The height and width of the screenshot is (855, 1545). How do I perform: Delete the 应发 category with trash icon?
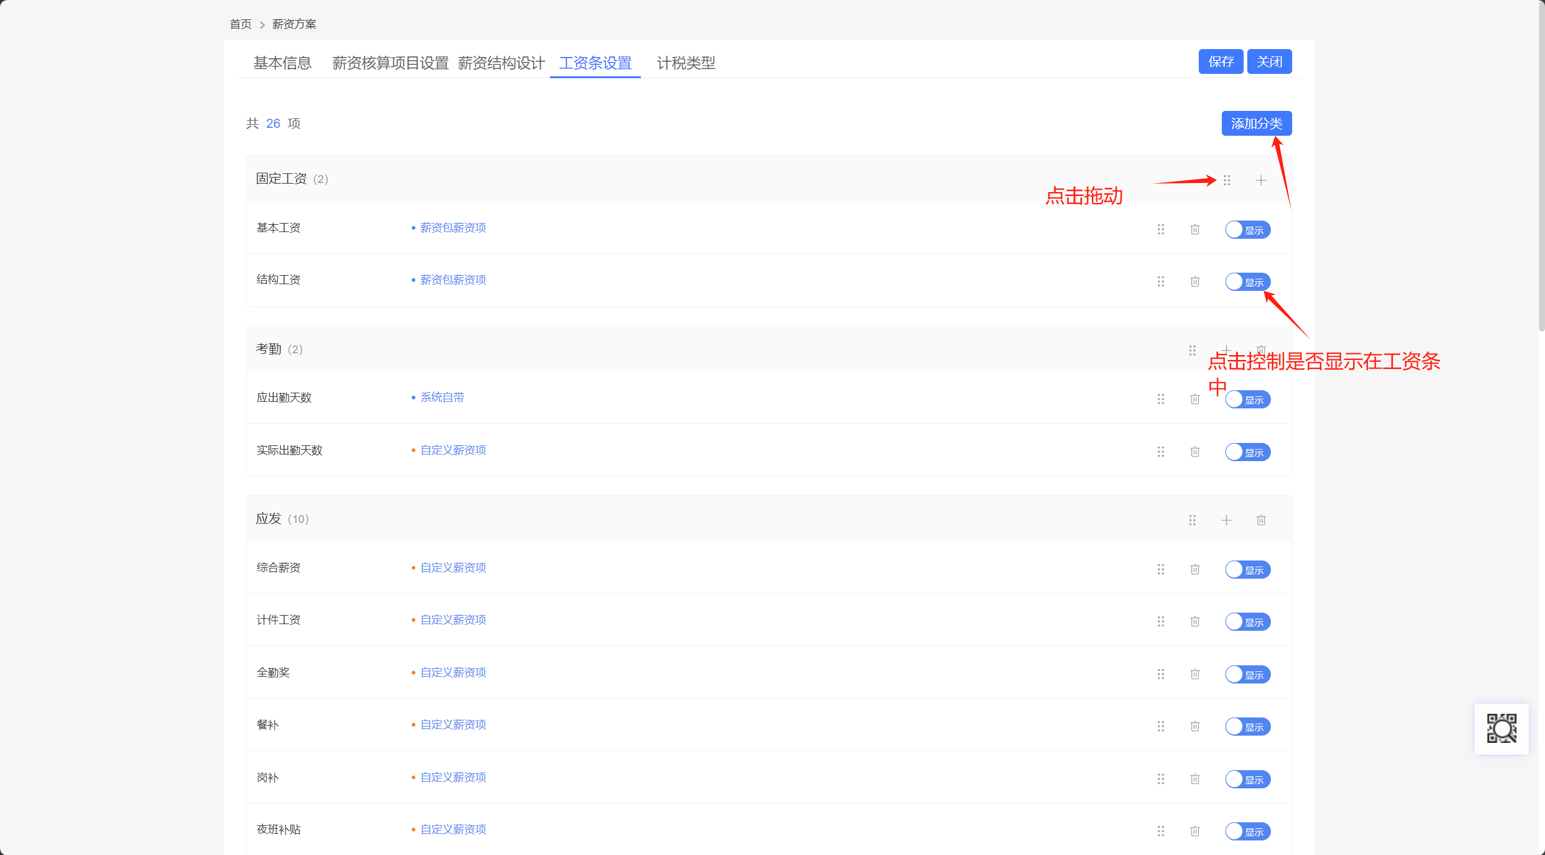pos(1261,521)
